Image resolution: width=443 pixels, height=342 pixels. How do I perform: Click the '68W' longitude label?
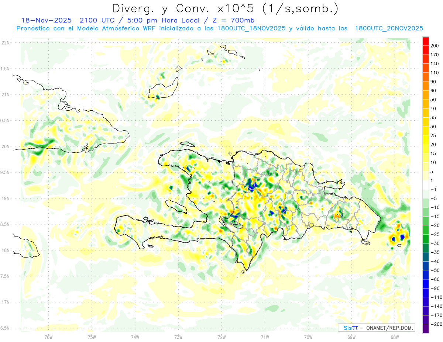click(395, 336)
